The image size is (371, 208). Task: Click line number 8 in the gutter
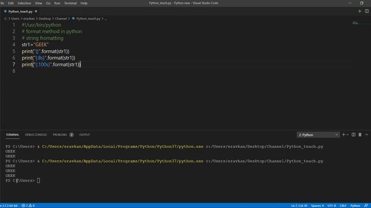(x=14, y=71)
